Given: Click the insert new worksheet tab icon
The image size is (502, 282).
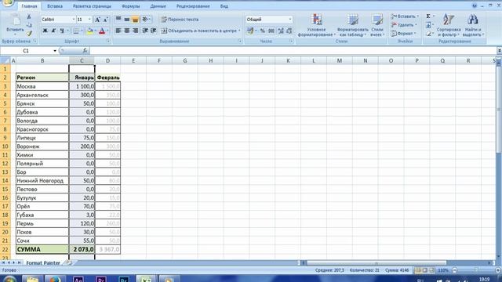Looking at the screenshot, I should 68,262.
